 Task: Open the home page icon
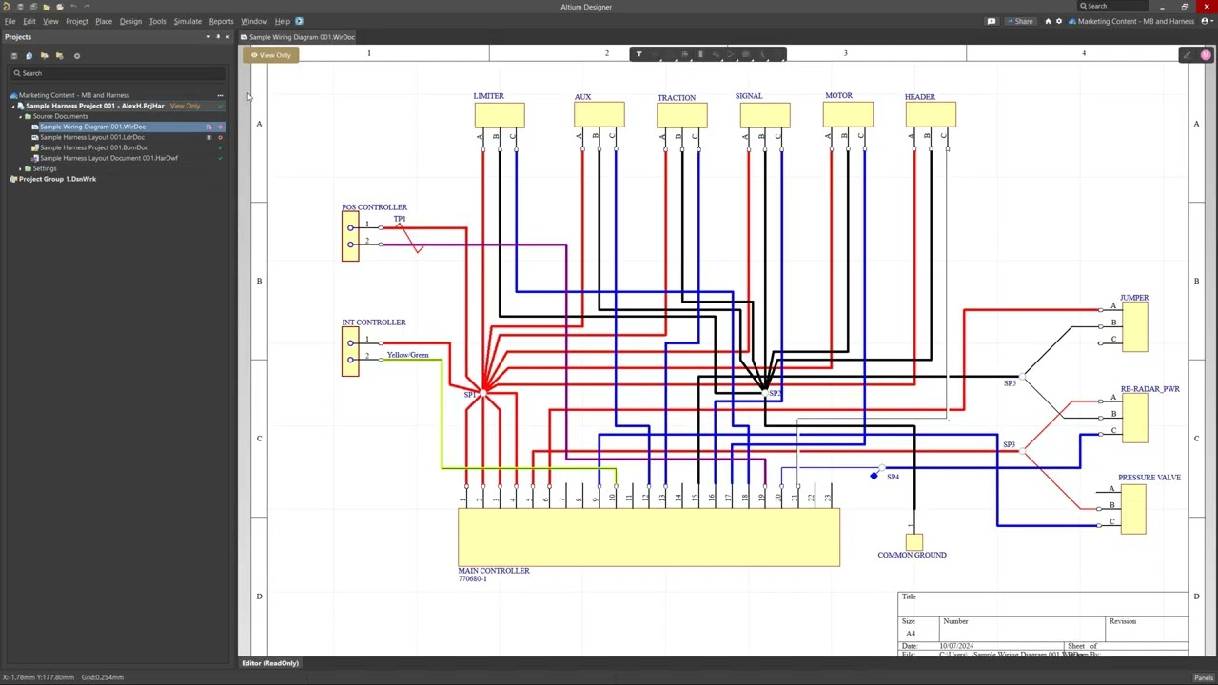click(1048, 21)
